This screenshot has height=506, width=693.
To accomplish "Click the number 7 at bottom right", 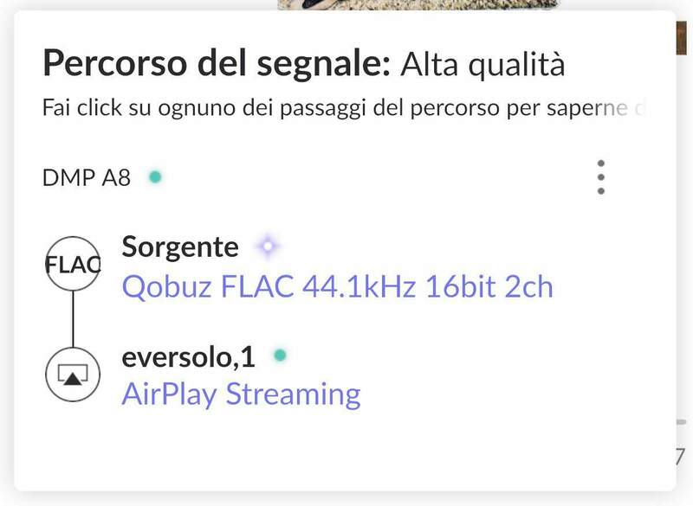I will click(681, 455).
